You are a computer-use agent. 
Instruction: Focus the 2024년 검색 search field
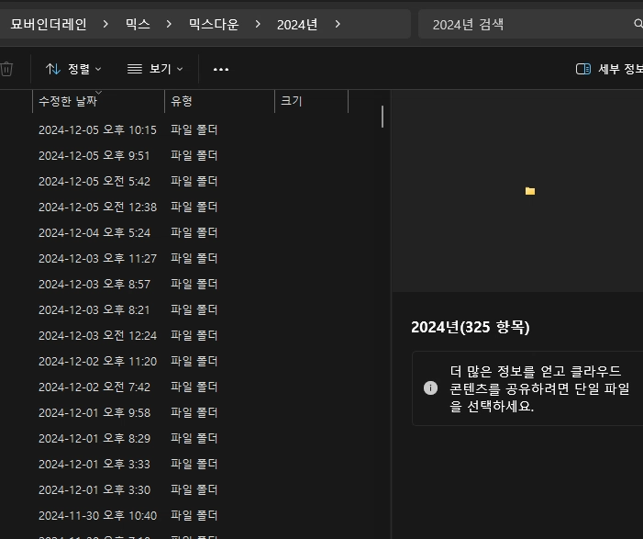(x=523, y=25)
